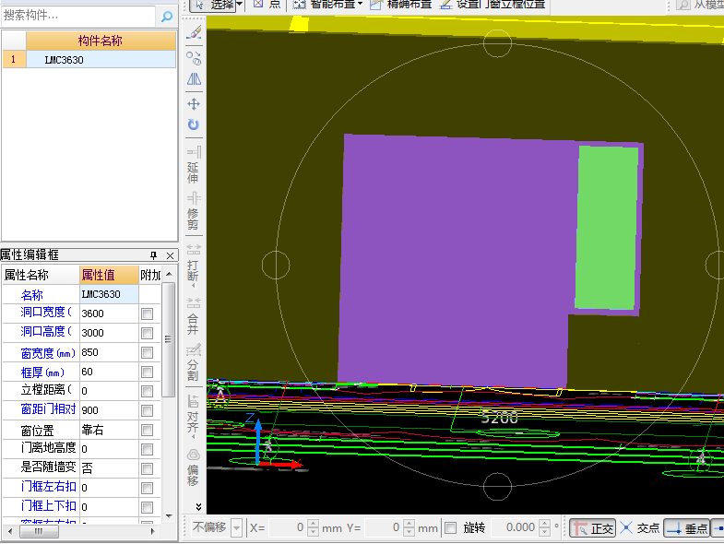This screenshot has width=724, height=544.
Task: Expand more tools chevron on vertical toolbar
Action: 199,507
